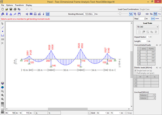Expand Load Case/Combination dropdown

150,9
